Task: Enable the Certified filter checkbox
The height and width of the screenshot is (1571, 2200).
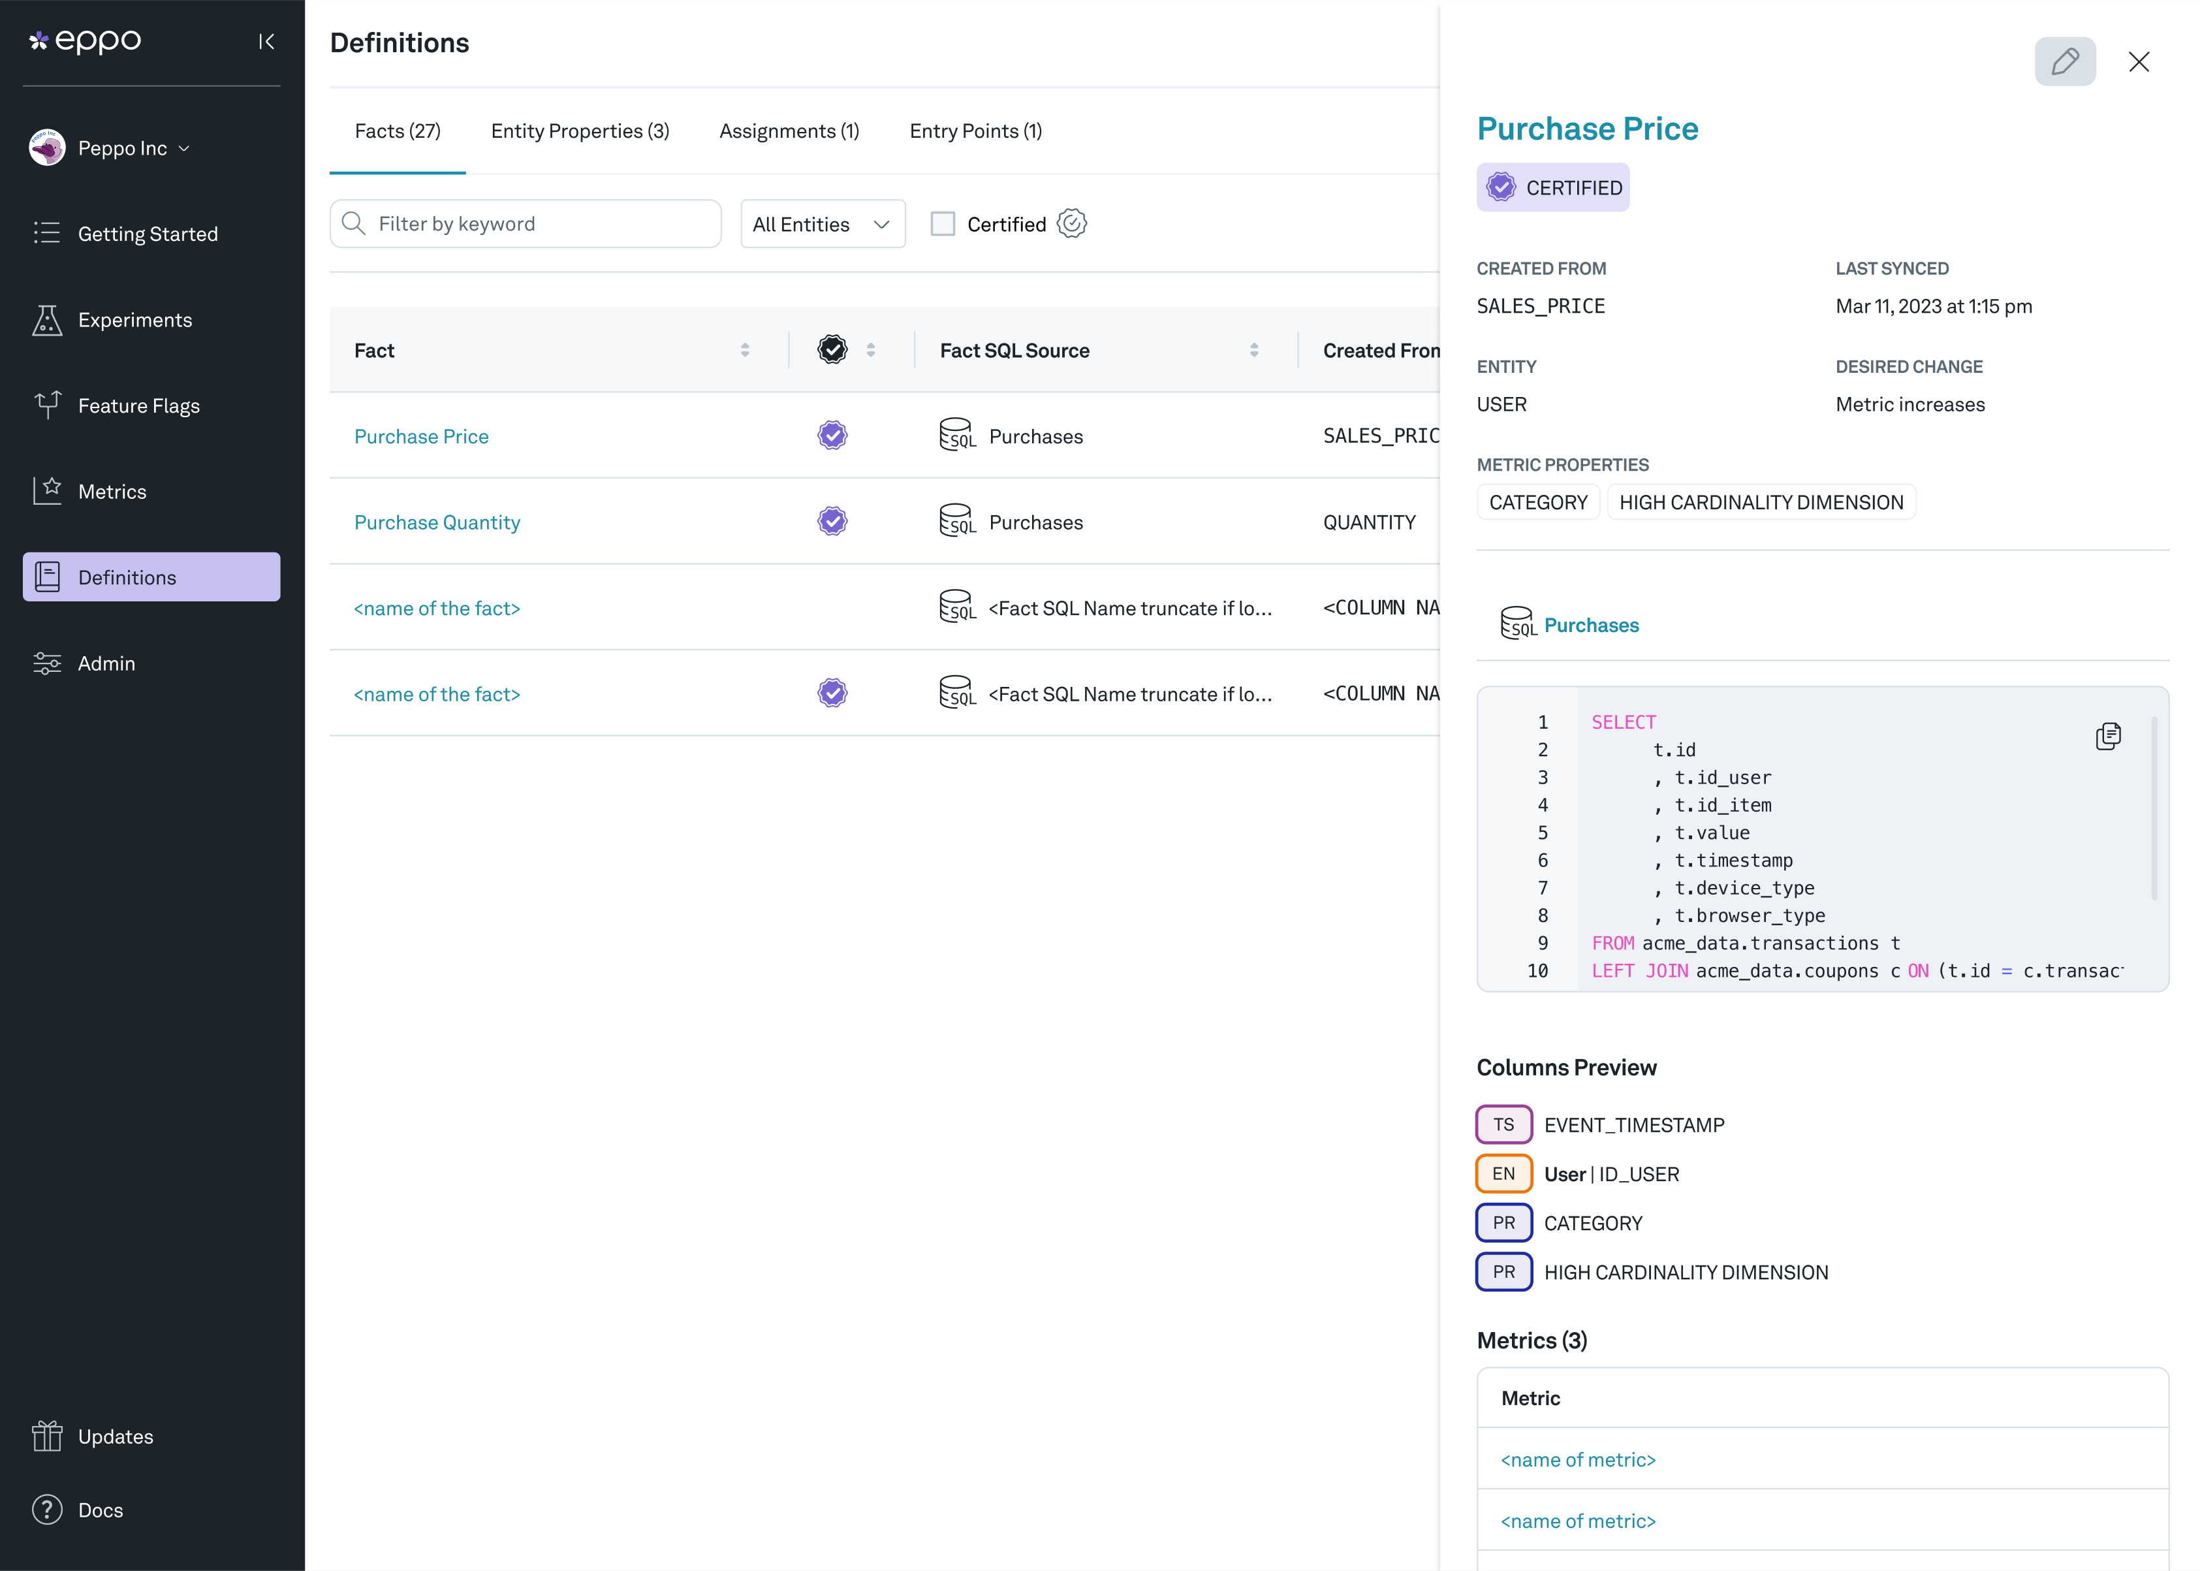Action: pyautogui.click(x=942, y=225)
